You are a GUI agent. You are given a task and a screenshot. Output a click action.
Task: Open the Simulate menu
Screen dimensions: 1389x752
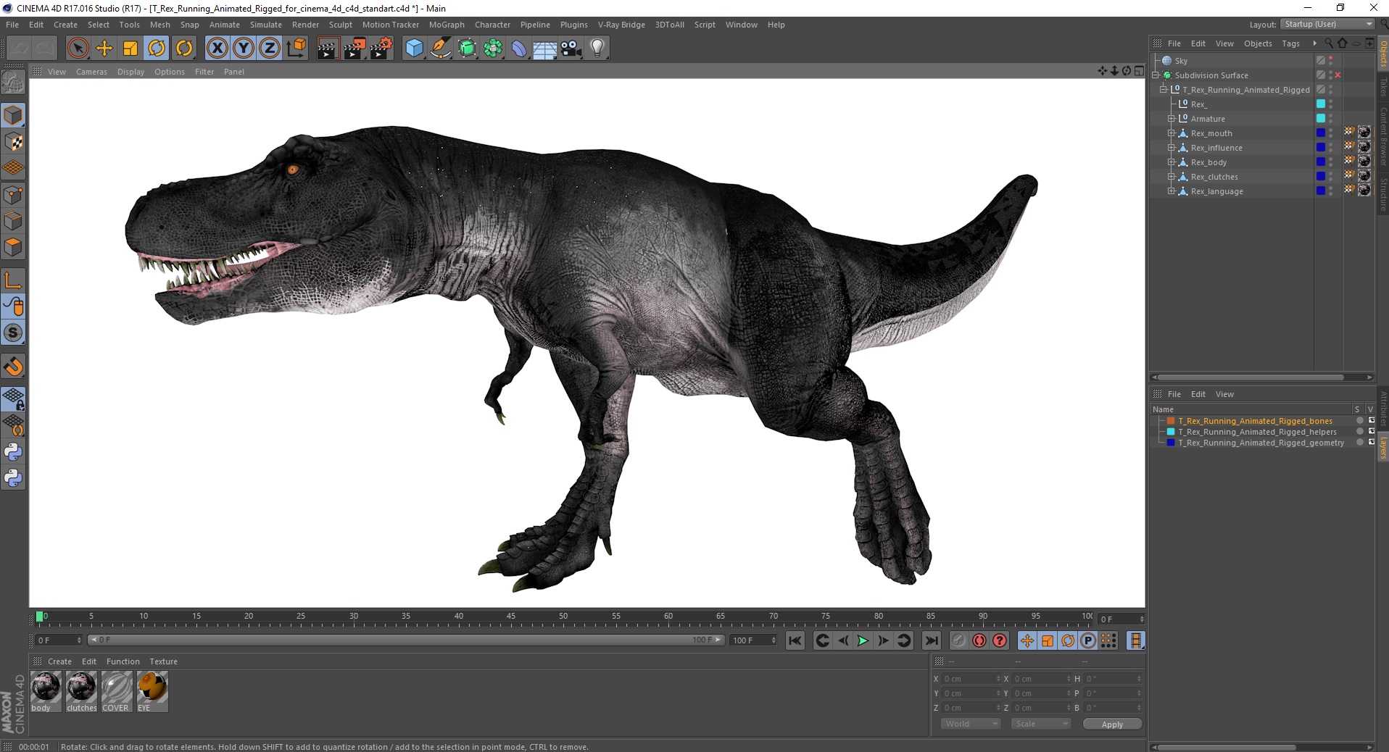coord(266,25)
